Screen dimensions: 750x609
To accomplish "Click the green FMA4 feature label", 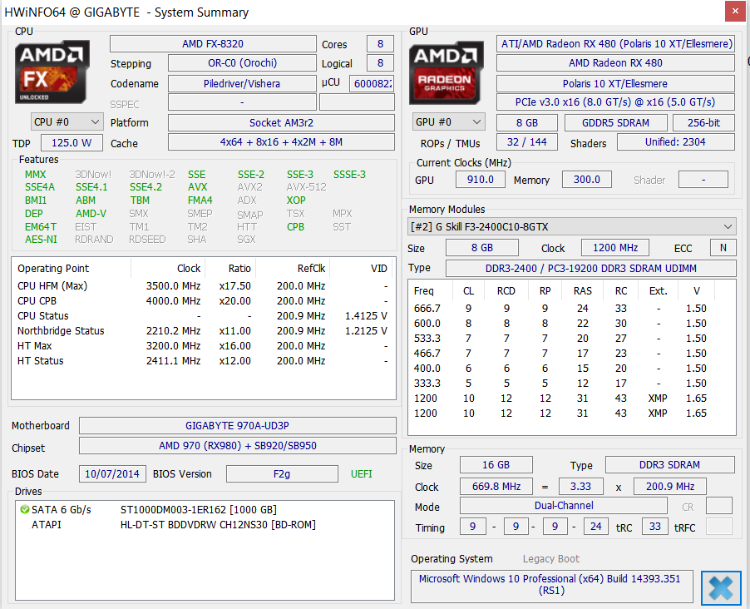I will coord(200,201).
